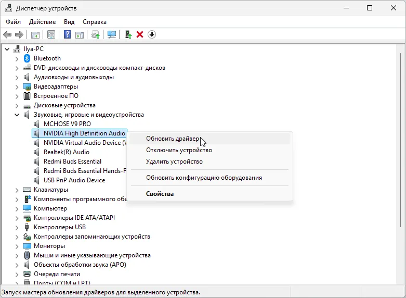This screenshot has height=298, width=406.
Task: Click the Мониторы monitor icon
Action: 27,246
